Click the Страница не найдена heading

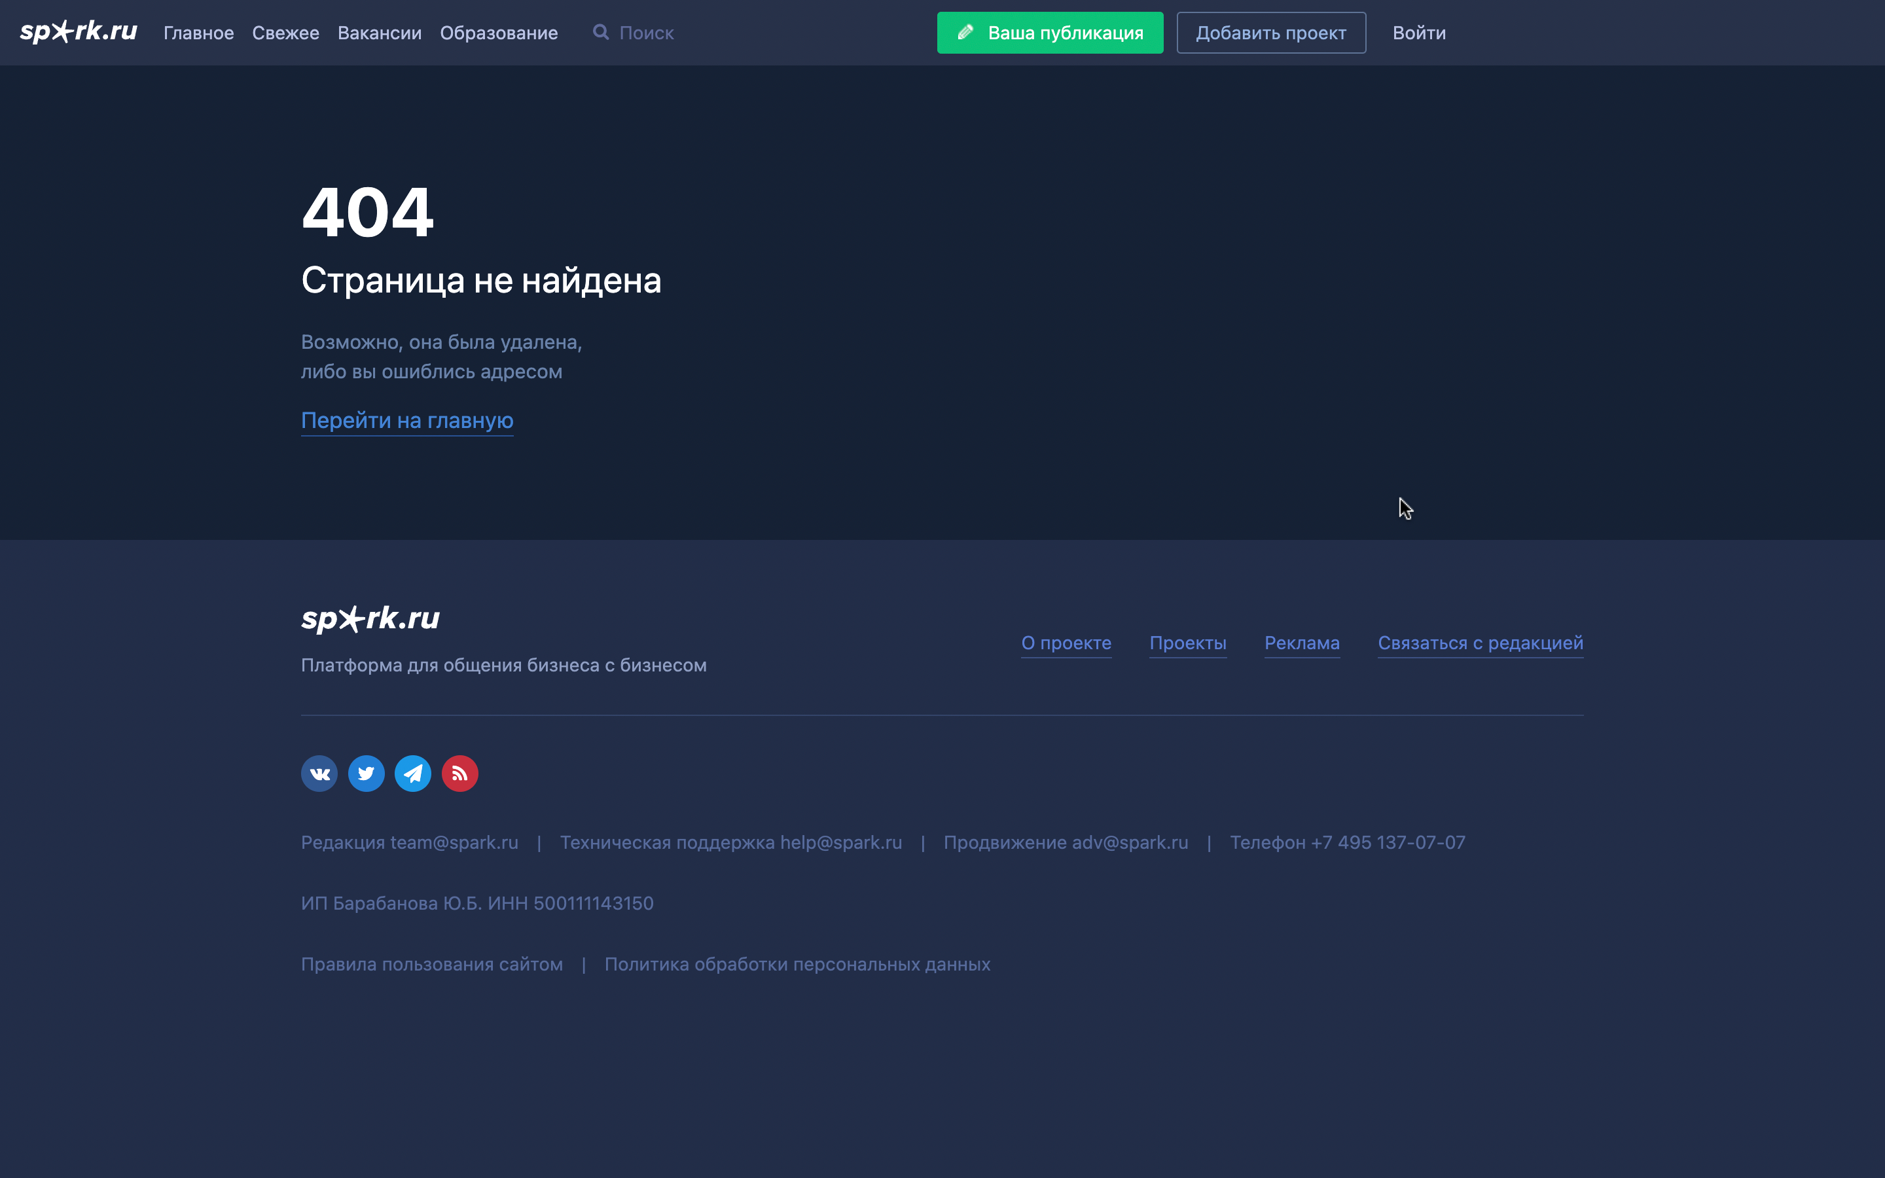(481, 281)
